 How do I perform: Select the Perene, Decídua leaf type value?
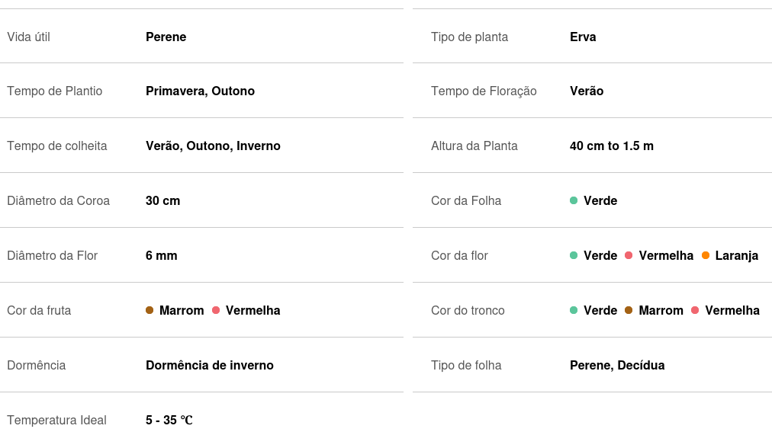[x=616, y=365]
